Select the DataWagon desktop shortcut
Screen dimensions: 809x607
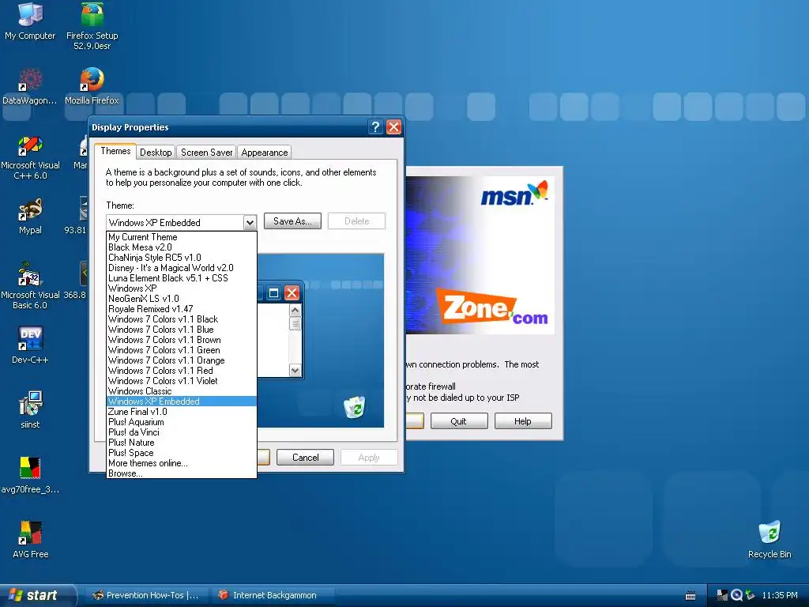coord(30,85)
